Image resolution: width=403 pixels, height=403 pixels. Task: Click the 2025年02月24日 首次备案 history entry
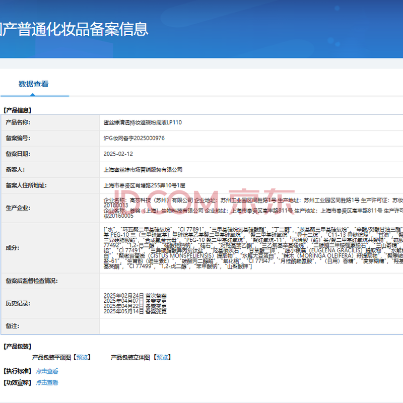(x=135, y=296)
